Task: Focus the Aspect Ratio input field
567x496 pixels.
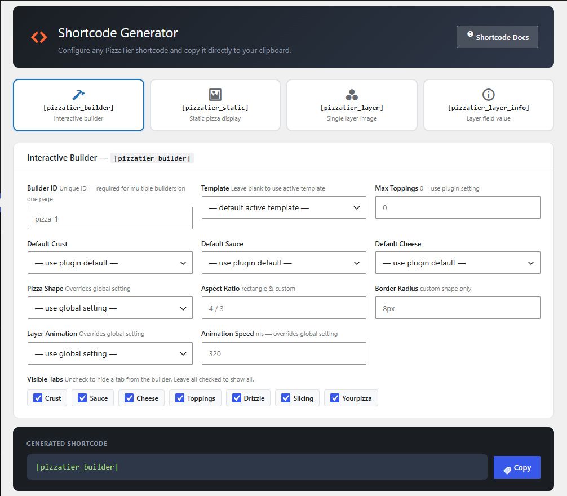Action: point(284,308)
